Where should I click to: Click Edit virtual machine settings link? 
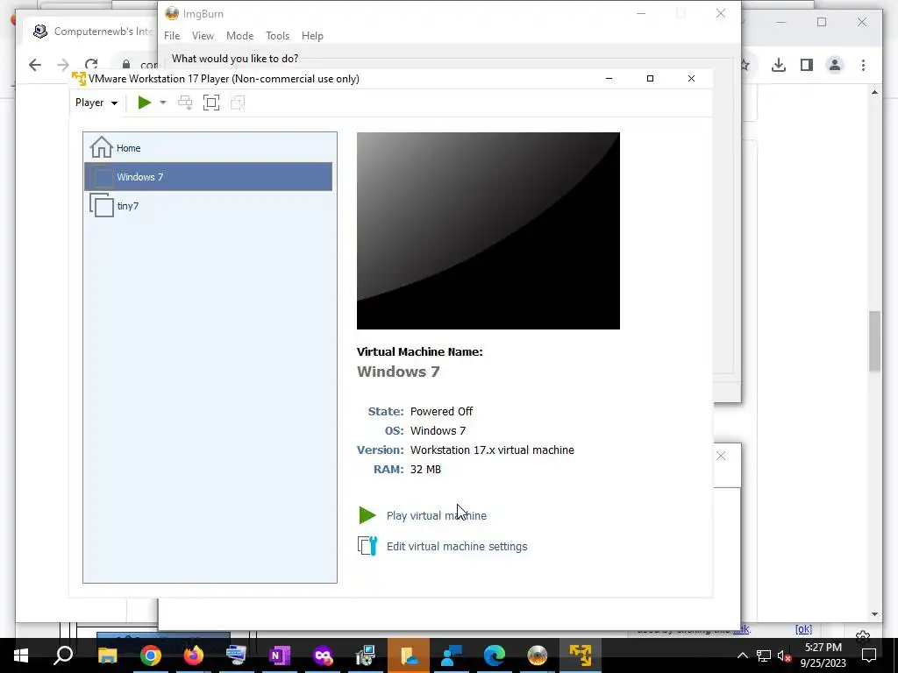(x=457, y=547)
